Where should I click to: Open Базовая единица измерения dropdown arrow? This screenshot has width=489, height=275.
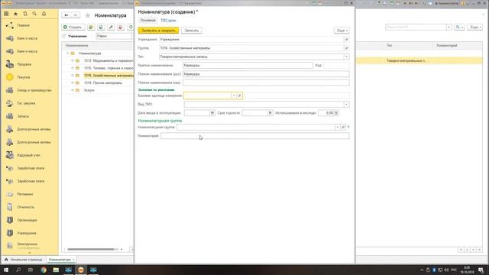point(234,95)
